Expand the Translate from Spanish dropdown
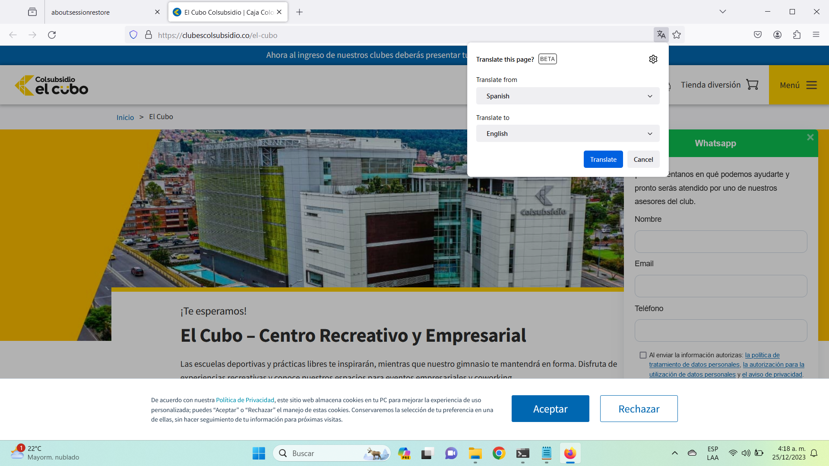The width and height of the screenshot is (829, 466). pyautogui.click(x=567, y=96)
